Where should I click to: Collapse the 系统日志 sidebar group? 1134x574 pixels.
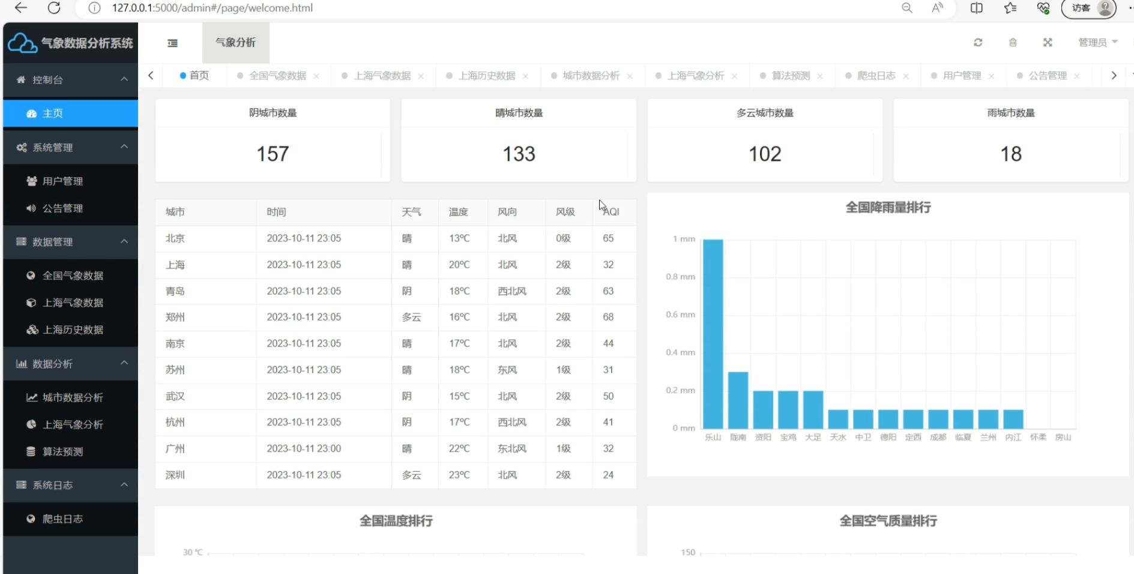[x=70, y=485]
